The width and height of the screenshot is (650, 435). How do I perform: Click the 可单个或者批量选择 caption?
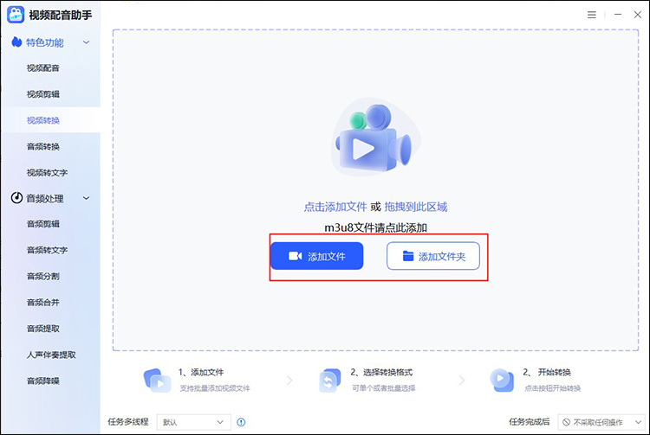click(383, 388)
